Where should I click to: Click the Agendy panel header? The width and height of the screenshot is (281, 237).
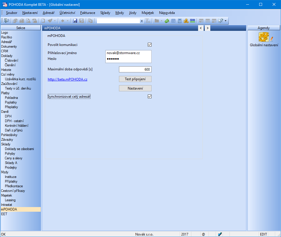264,28
